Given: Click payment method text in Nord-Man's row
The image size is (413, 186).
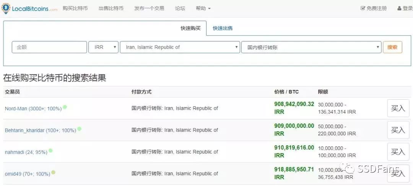Looking at the screenshot, I should pyautogui.click(x=175, y=108).
